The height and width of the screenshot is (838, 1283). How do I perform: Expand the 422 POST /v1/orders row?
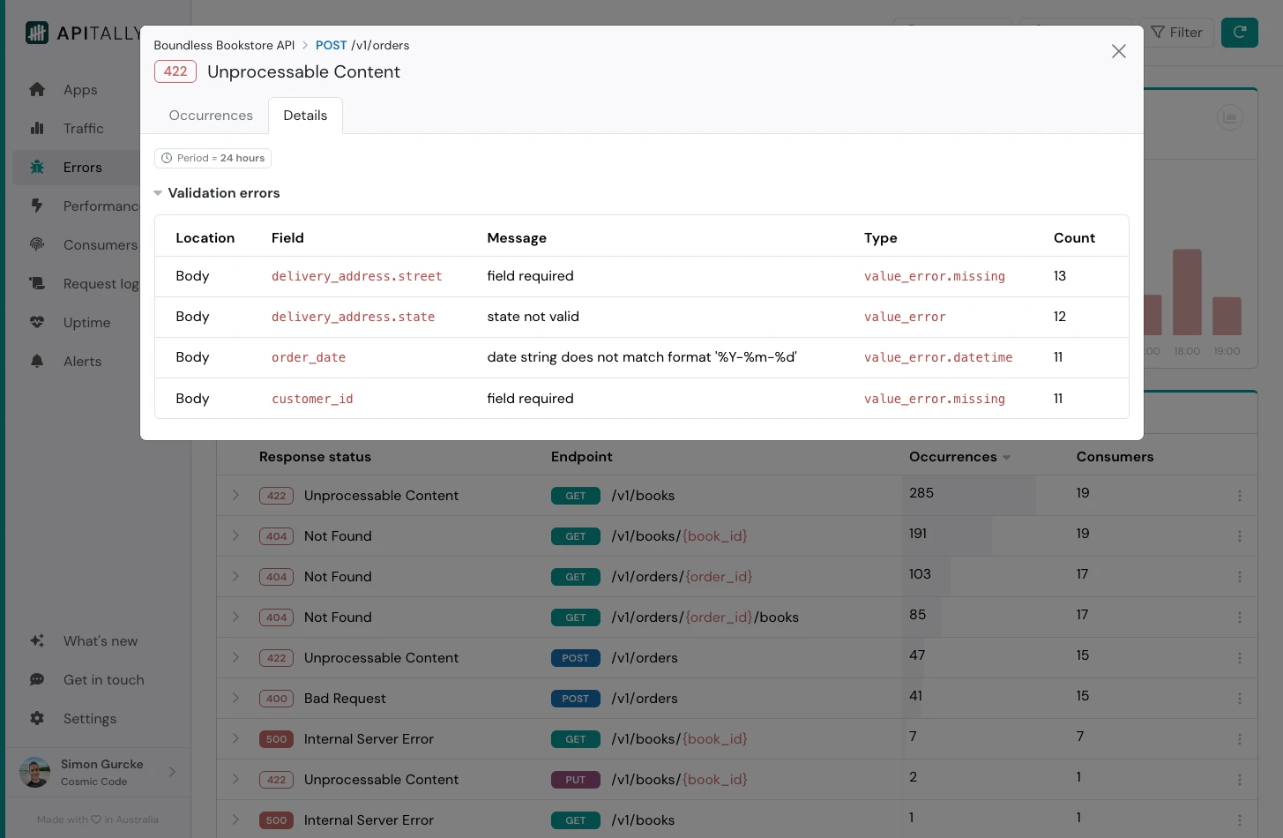tap(235, 657)
